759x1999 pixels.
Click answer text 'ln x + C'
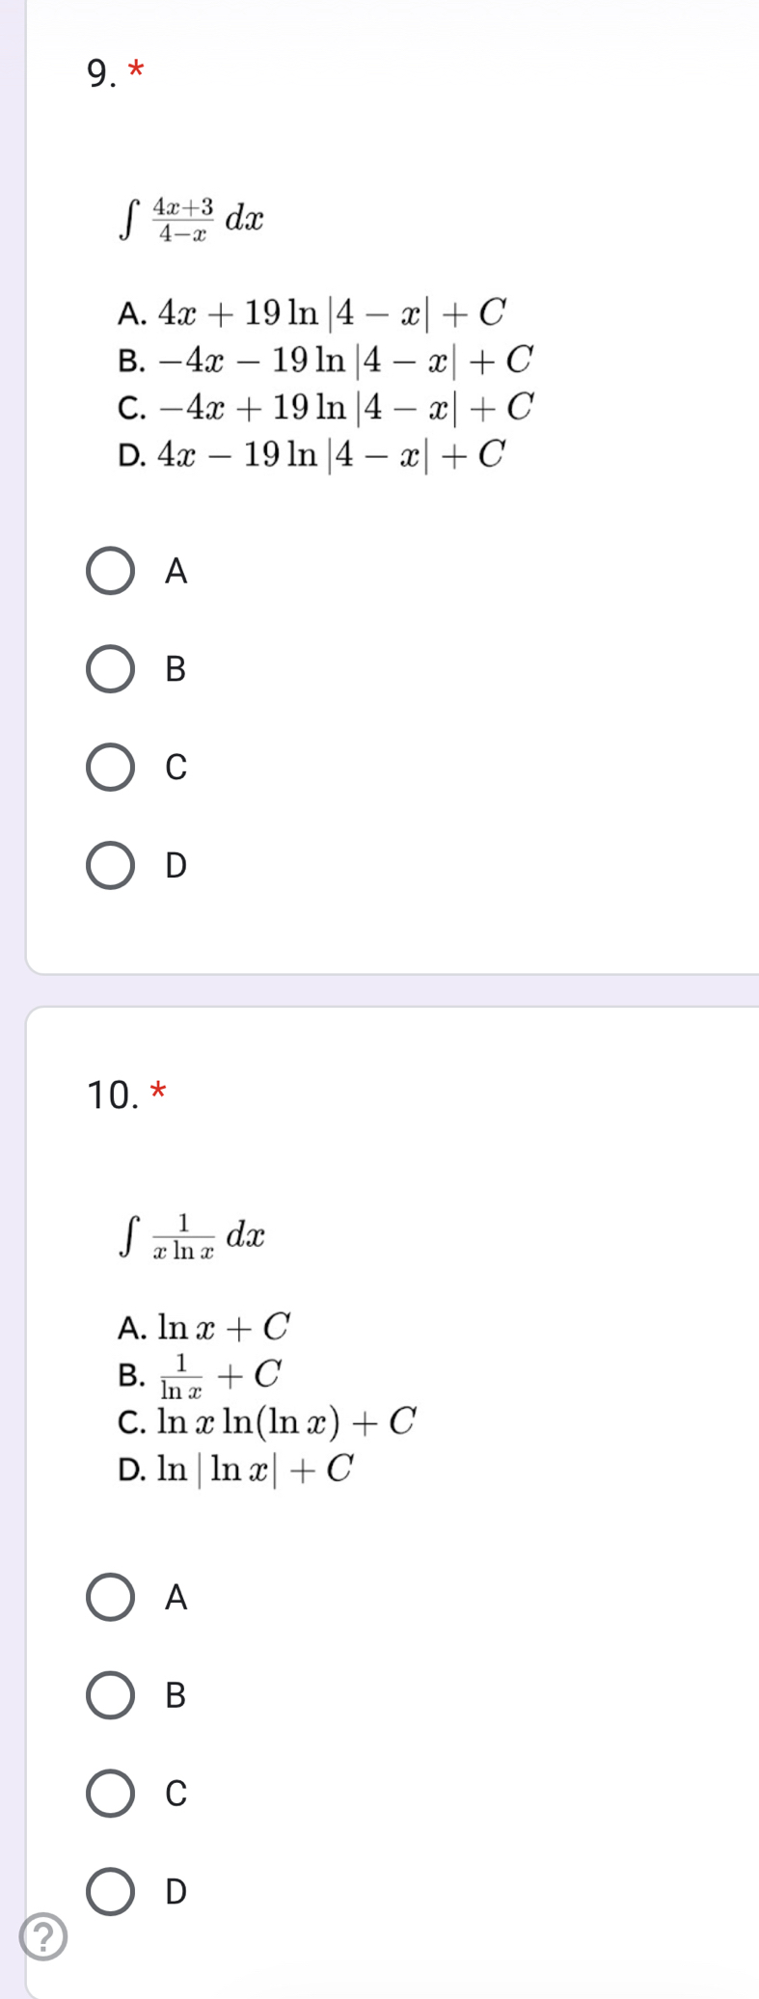tap(224, 1328)
